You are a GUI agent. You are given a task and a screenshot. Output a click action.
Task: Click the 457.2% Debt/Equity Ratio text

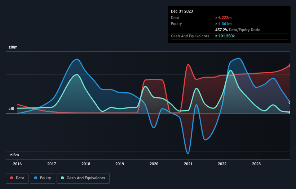tap(238, 30)
